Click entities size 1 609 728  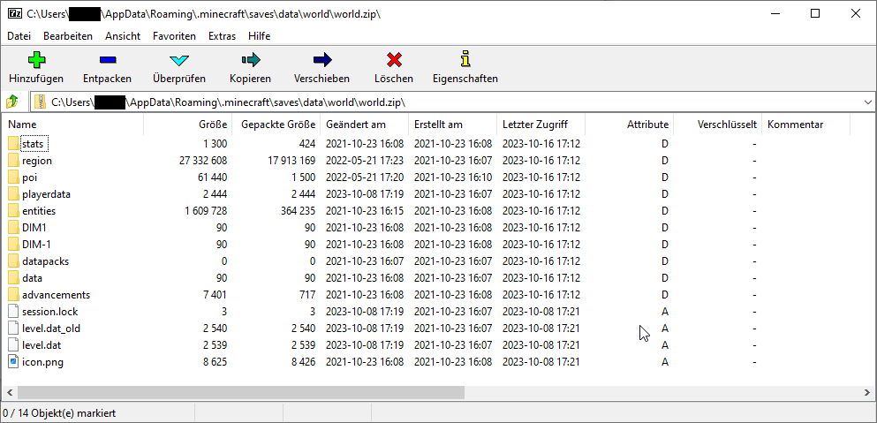(206, 211)
